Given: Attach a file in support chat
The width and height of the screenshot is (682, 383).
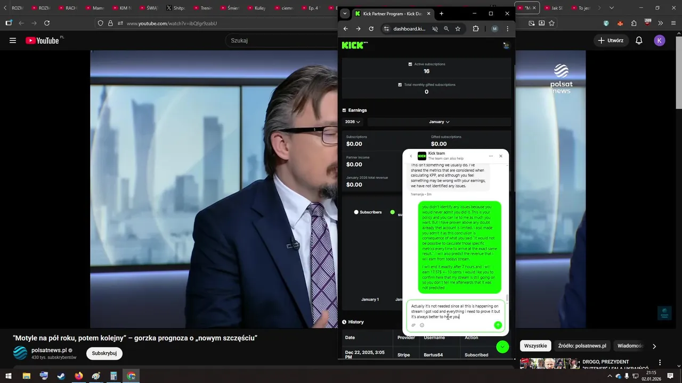Looking at the screenshot, I should pyautogui.click(x=413, y=325).
